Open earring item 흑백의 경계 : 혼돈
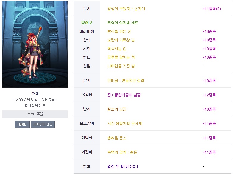 tap(122, 152)
